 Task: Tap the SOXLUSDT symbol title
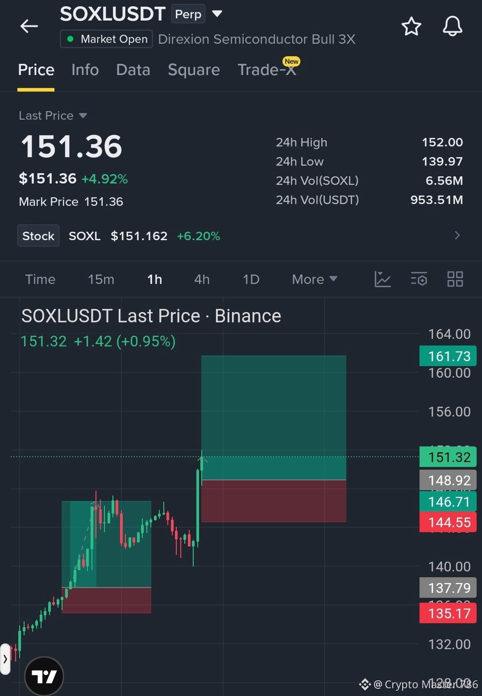(112, 14)
